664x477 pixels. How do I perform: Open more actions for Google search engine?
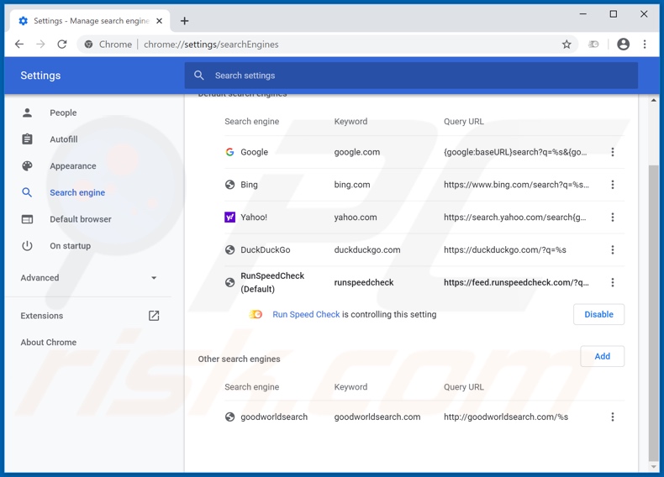pos(613,152)
